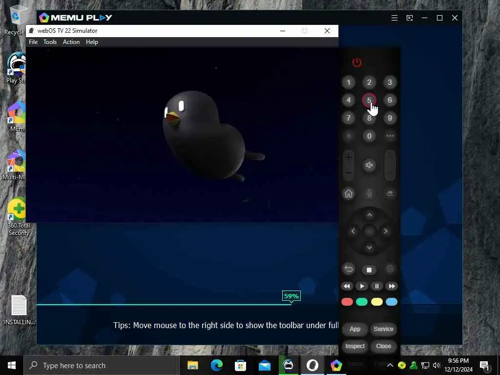Open the Help menu in webOS Simulator
Screen dimensions: 500x375
click(x=92, y=42)
